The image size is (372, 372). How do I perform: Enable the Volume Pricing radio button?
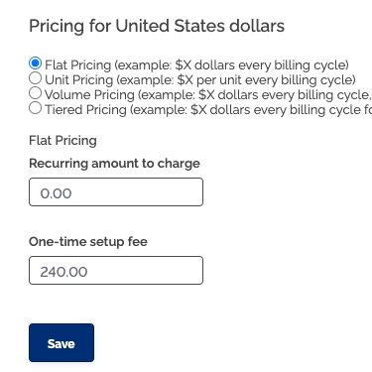35,93
